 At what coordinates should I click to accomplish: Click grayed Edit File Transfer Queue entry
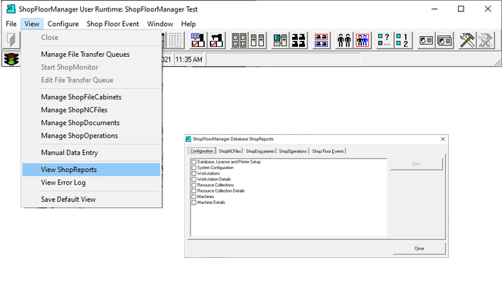91,80
